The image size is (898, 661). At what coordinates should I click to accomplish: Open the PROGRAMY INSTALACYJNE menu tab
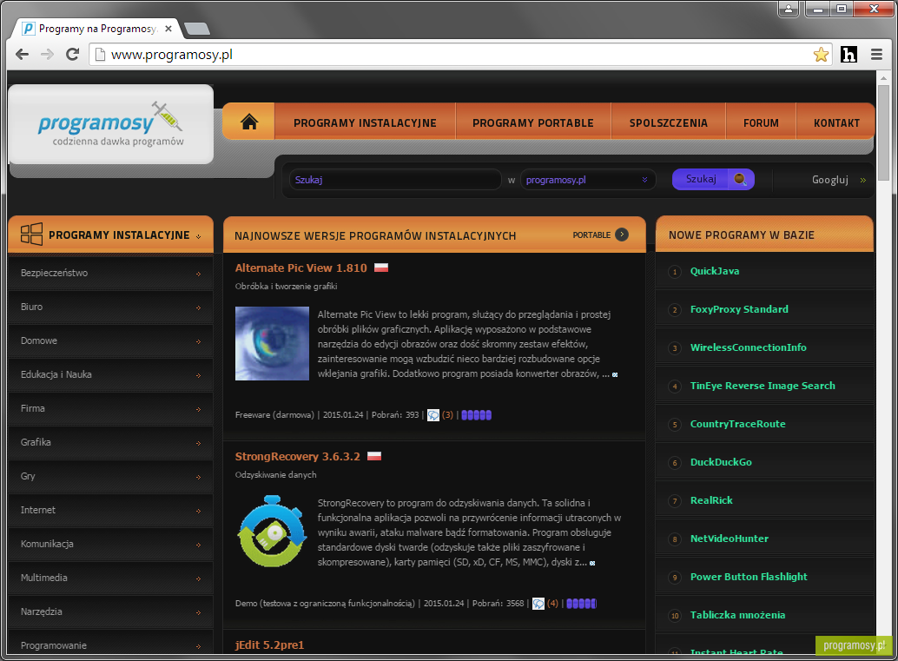pyautogui.click(x=365, y=122)
